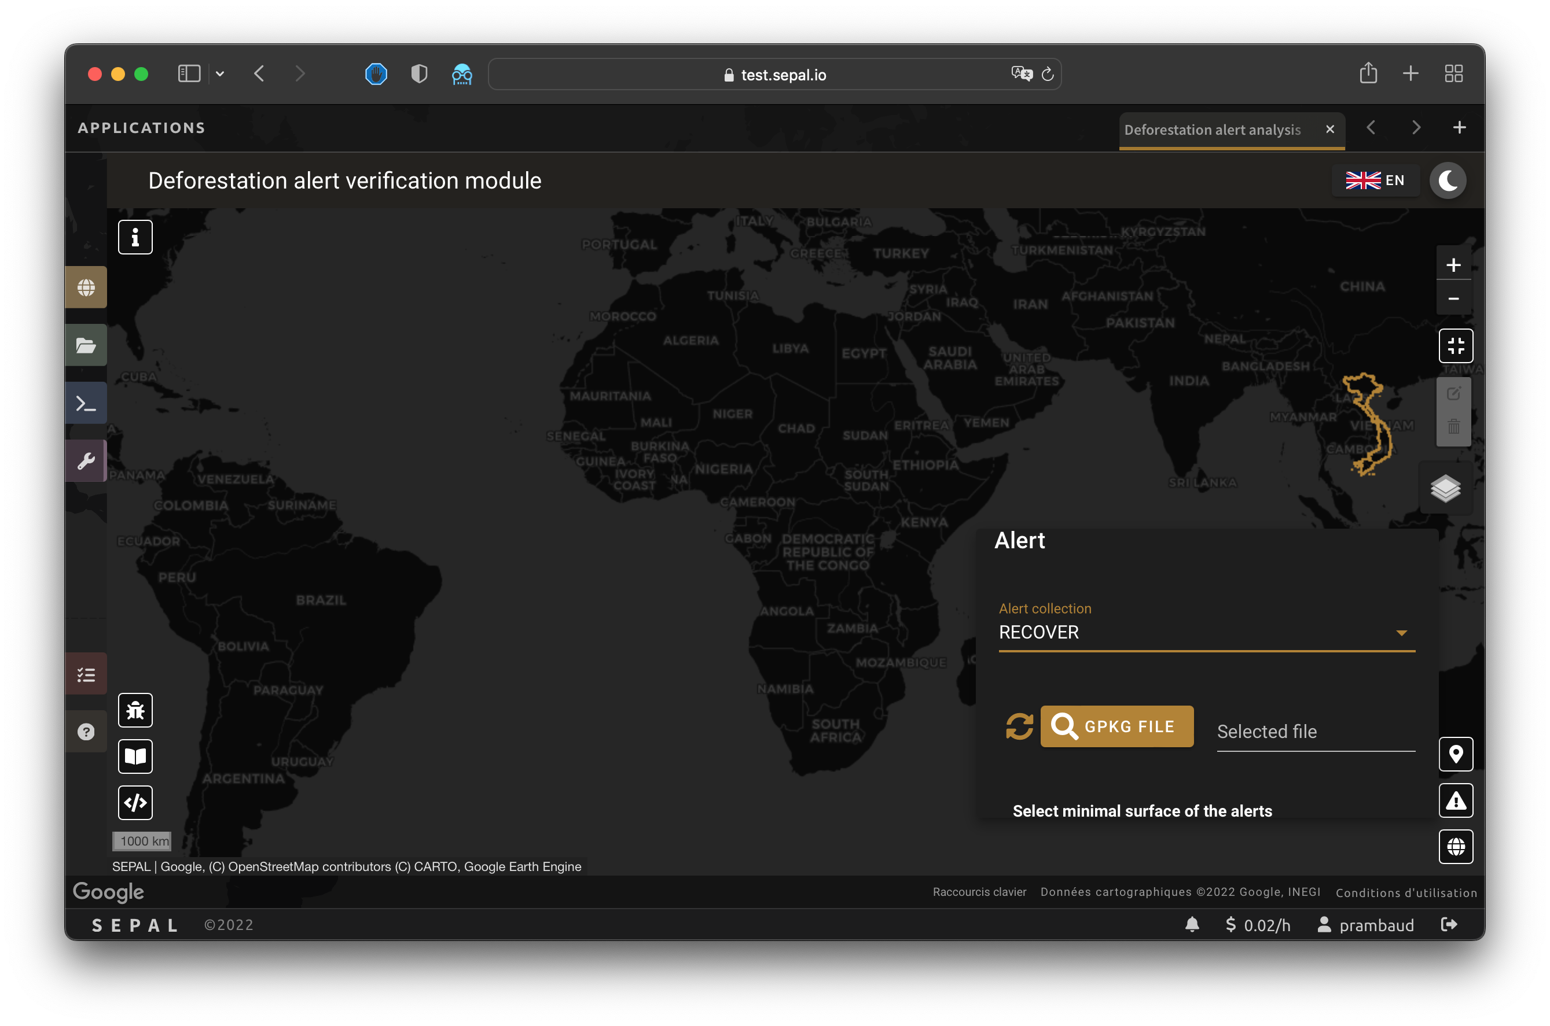Toggle map fullscreen collapse button
The height and width of the screenshot is (1026, 1550).
point(1455,345)
